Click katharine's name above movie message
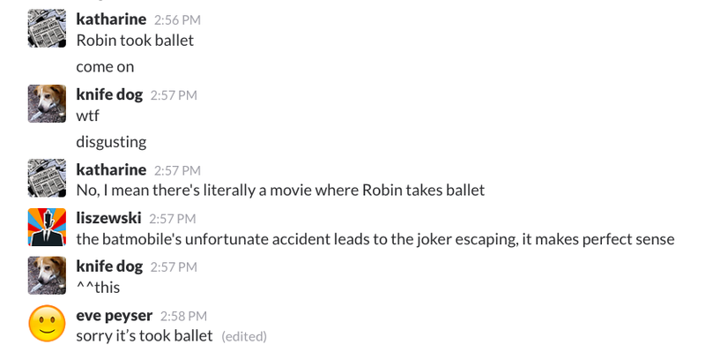Viewport: 705px width, 352px height. (111, 169)
